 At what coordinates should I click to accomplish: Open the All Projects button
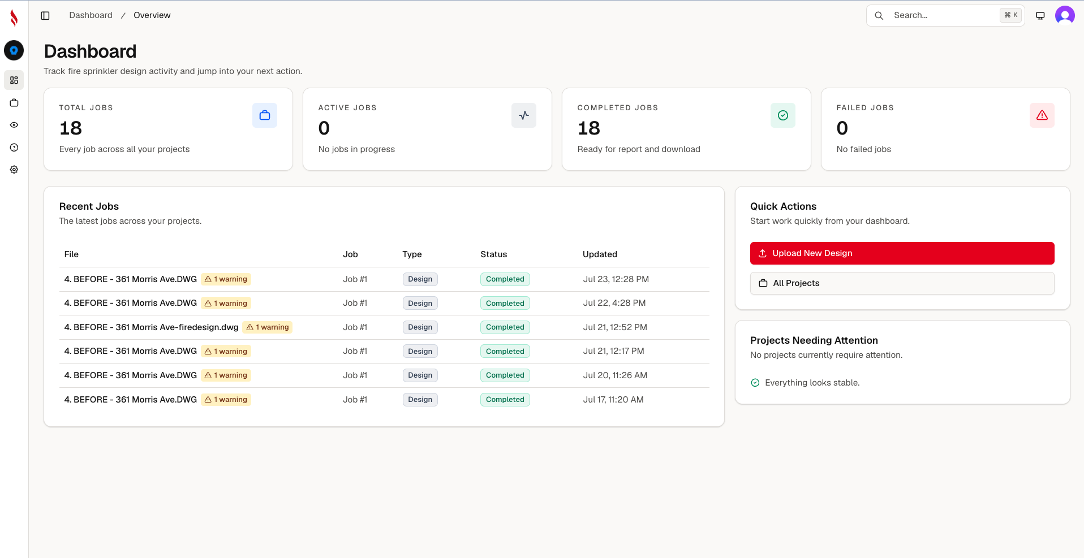pyautogui.click(x=902, y=283)
